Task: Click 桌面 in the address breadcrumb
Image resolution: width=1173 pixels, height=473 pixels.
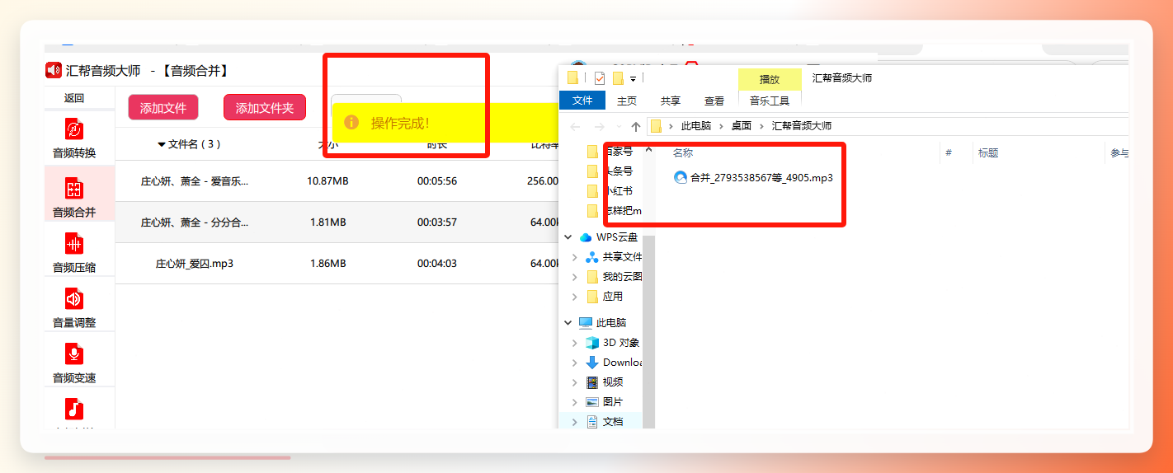Action: 742,126
